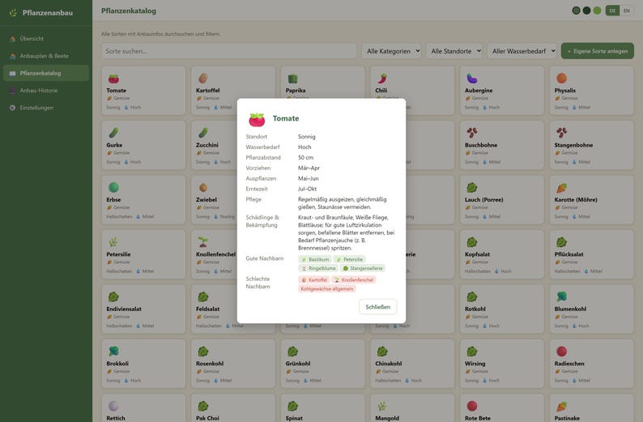Viewport: 643px width, 422px height.
Task: Expand the Alle Standorte dropdown
Action: (x=454, y=51)
